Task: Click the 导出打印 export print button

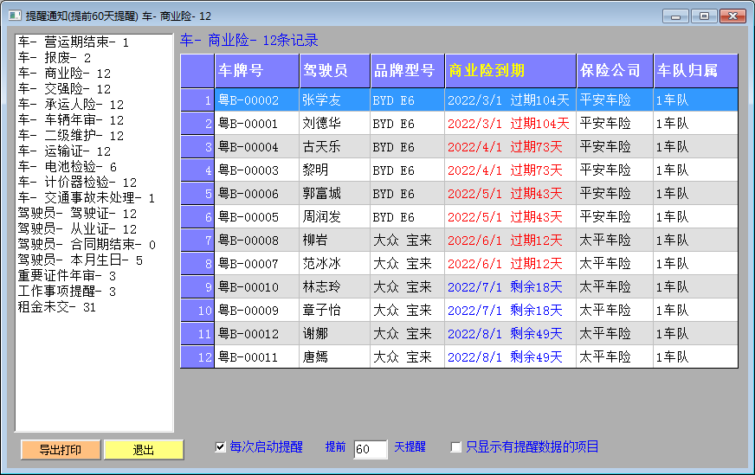Action: pyautogui.click(x=61, y=450)
